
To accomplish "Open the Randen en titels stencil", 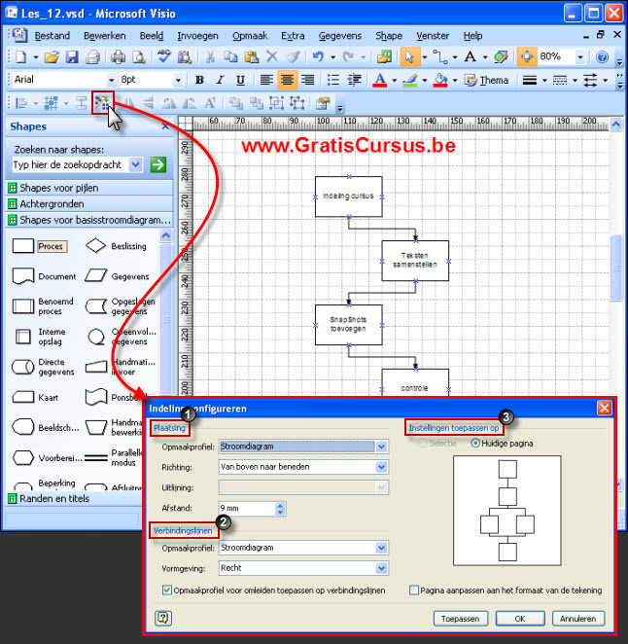I will click(74, 499).
